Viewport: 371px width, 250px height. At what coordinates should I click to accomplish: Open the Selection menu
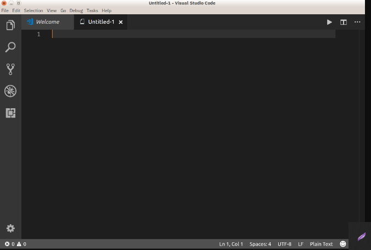click(x=33, y=10)
